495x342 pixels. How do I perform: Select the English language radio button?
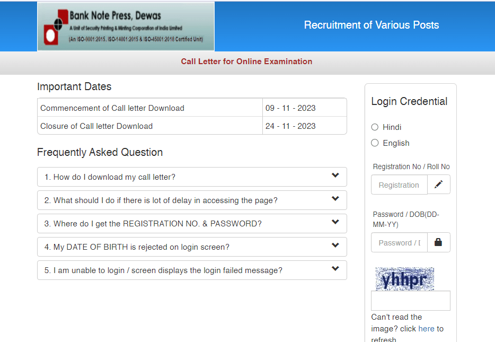pyautogui.click(x=375, y=143)
